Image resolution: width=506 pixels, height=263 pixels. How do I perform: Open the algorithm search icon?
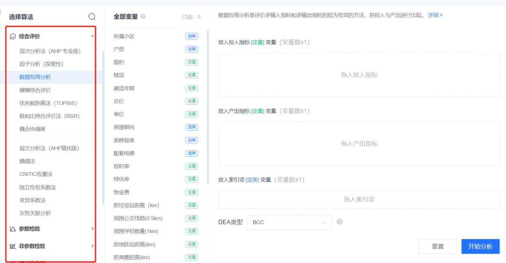(92, 16)
